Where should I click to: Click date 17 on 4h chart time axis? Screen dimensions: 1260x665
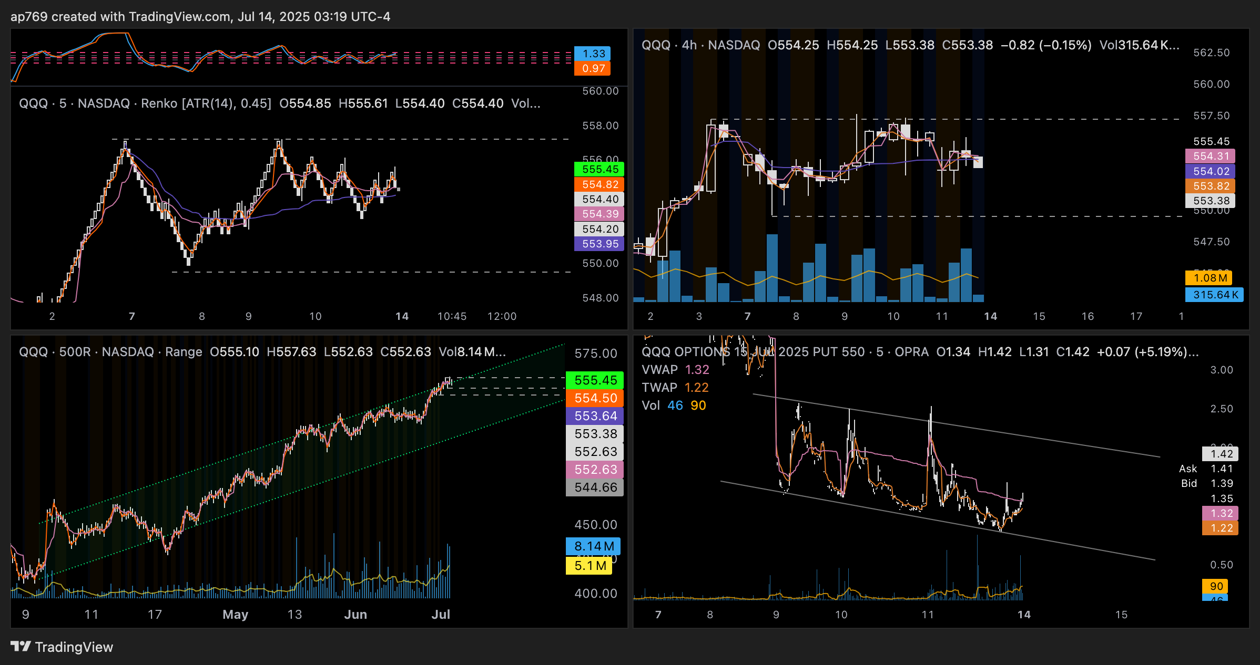coord(1136,316)
